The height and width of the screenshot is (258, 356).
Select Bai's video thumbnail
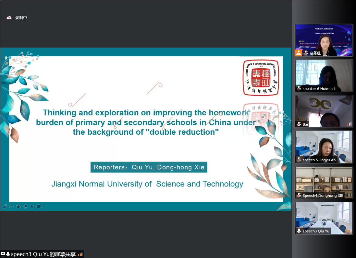(324, 111)
